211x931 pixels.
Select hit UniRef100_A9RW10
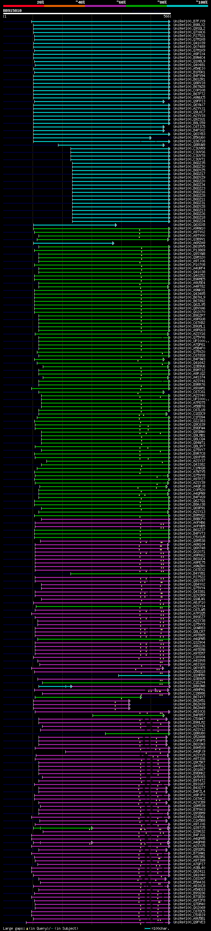coord(189,229)
